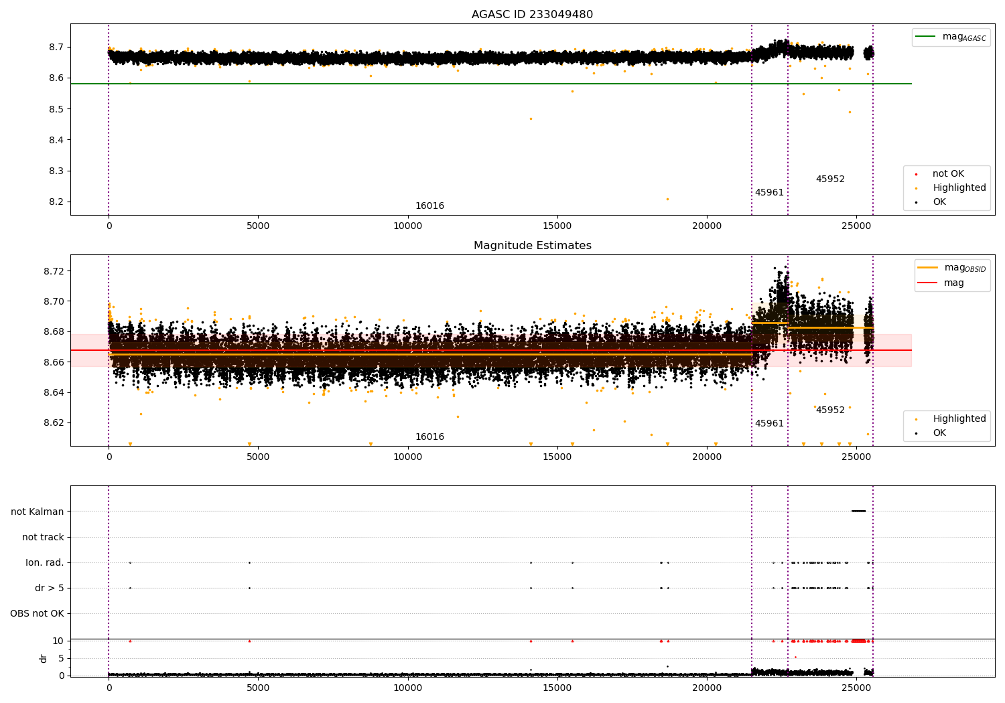
Task: Click the 'AGASC ID 233049480' plot title
Action: point(532,15)
